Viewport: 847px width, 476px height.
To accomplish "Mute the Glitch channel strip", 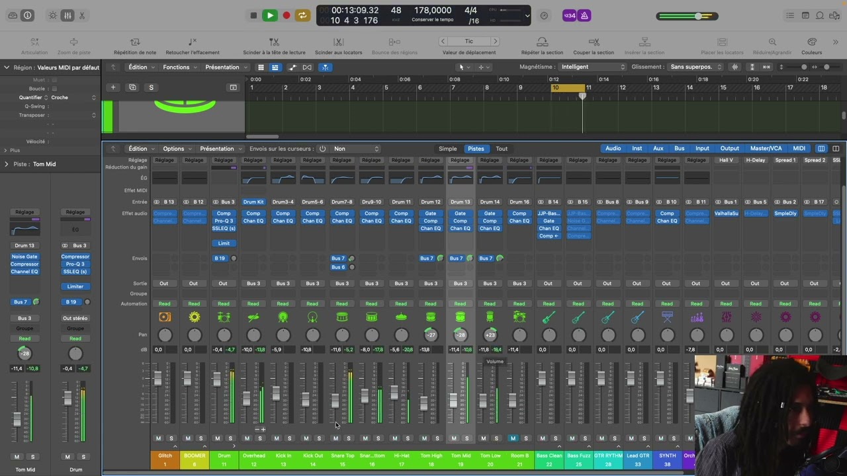I will click(158, 438).
